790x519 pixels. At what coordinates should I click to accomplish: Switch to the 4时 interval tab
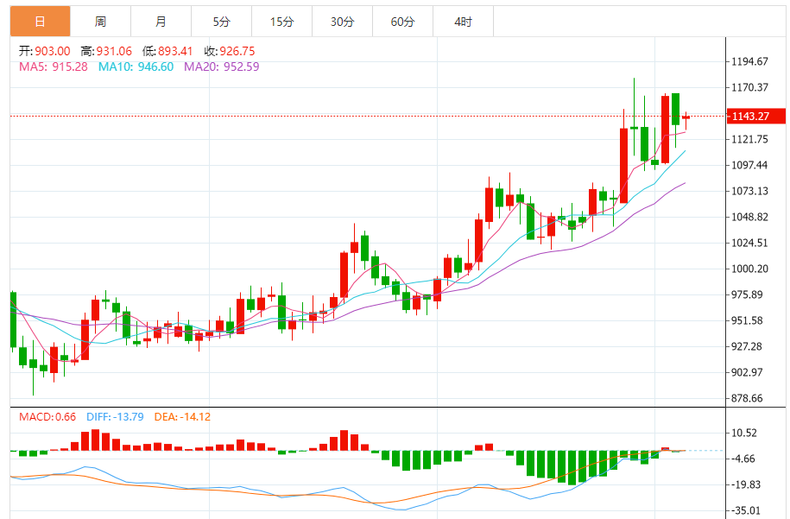pos(464,22)
